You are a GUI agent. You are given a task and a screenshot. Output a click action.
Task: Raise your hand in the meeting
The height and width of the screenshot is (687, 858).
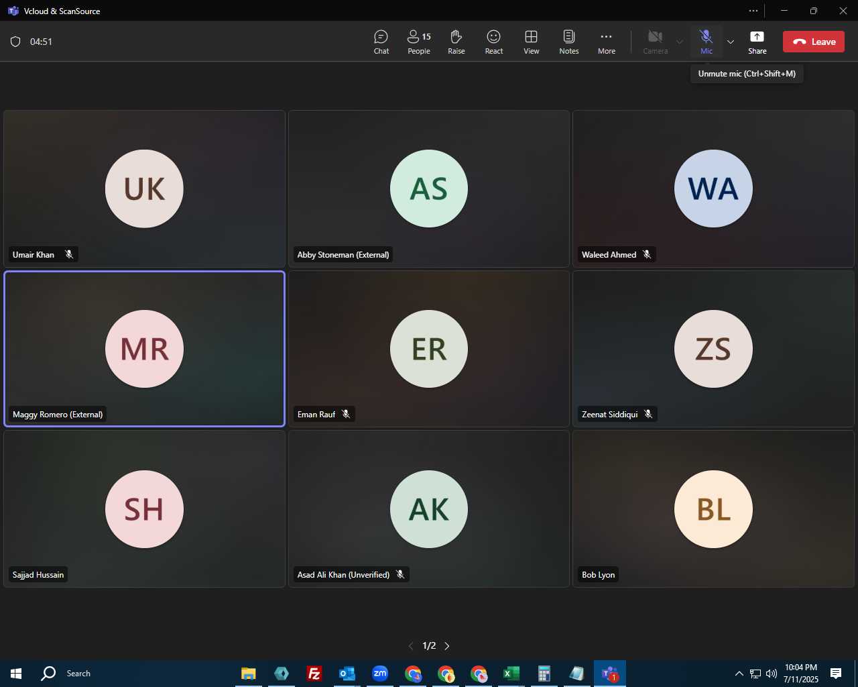point(456,42)
